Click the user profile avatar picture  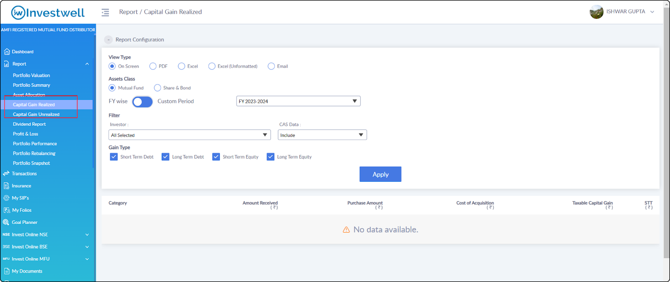click(x=596, y=12)
